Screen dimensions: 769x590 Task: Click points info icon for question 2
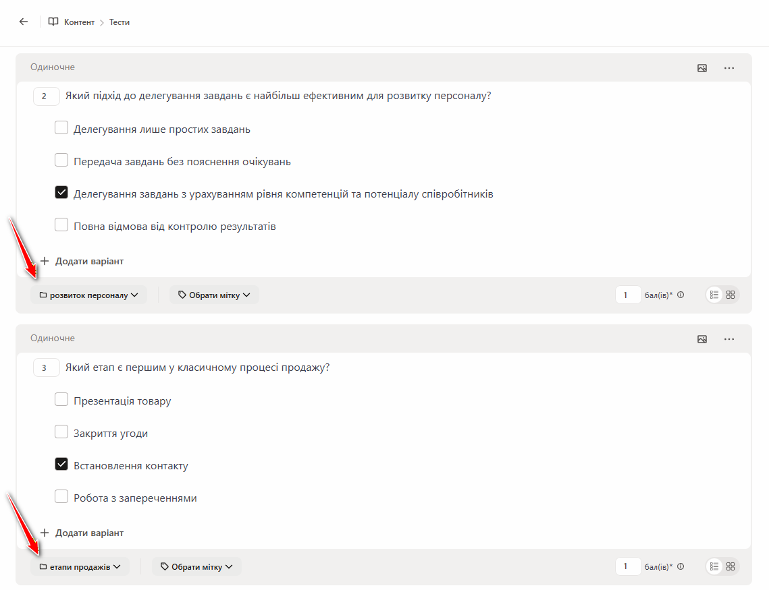tap(681, 295)
